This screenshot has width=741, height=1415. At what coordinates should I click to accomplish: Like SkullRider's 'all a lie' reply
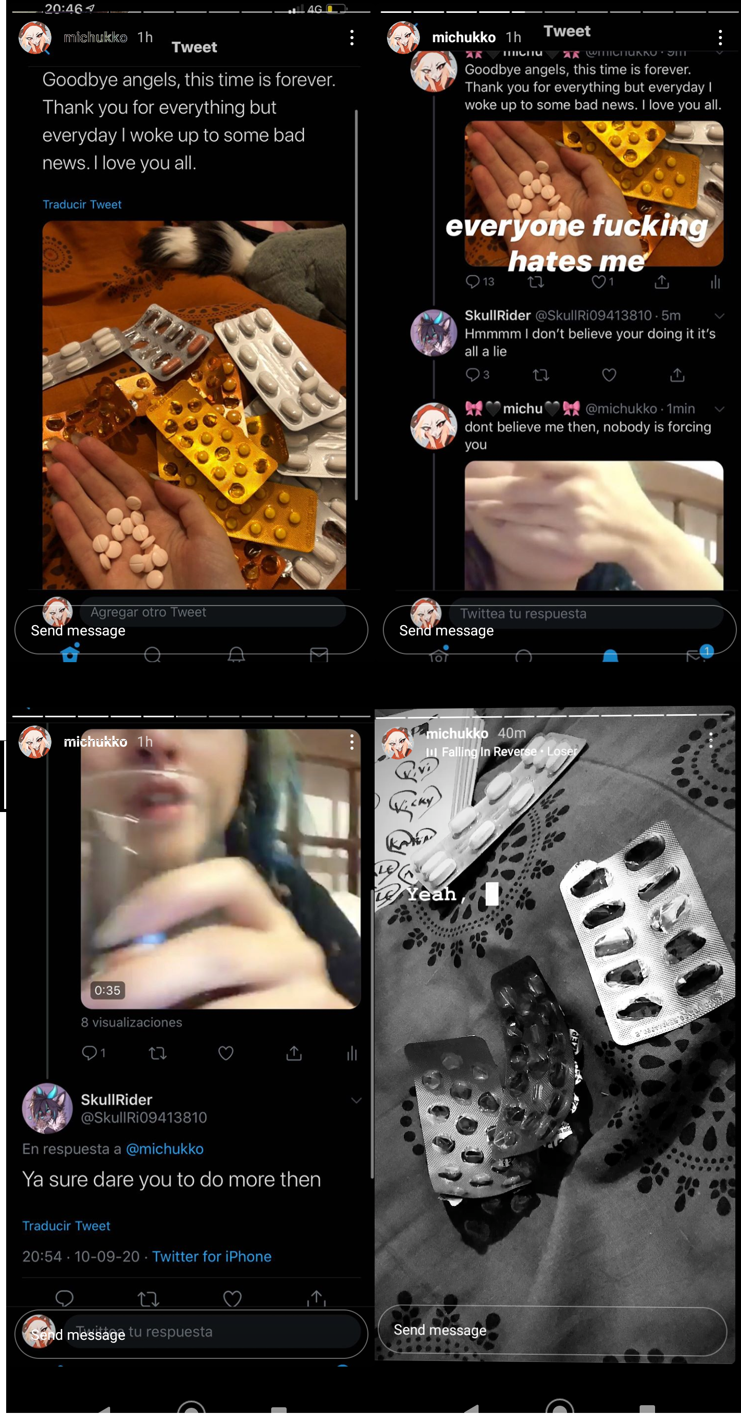pyautogui.click(x=609, y=375)
